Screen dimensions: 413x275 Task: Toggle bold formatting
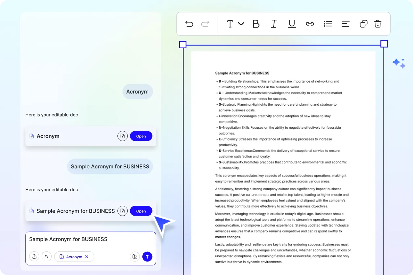tap(256, 24)
